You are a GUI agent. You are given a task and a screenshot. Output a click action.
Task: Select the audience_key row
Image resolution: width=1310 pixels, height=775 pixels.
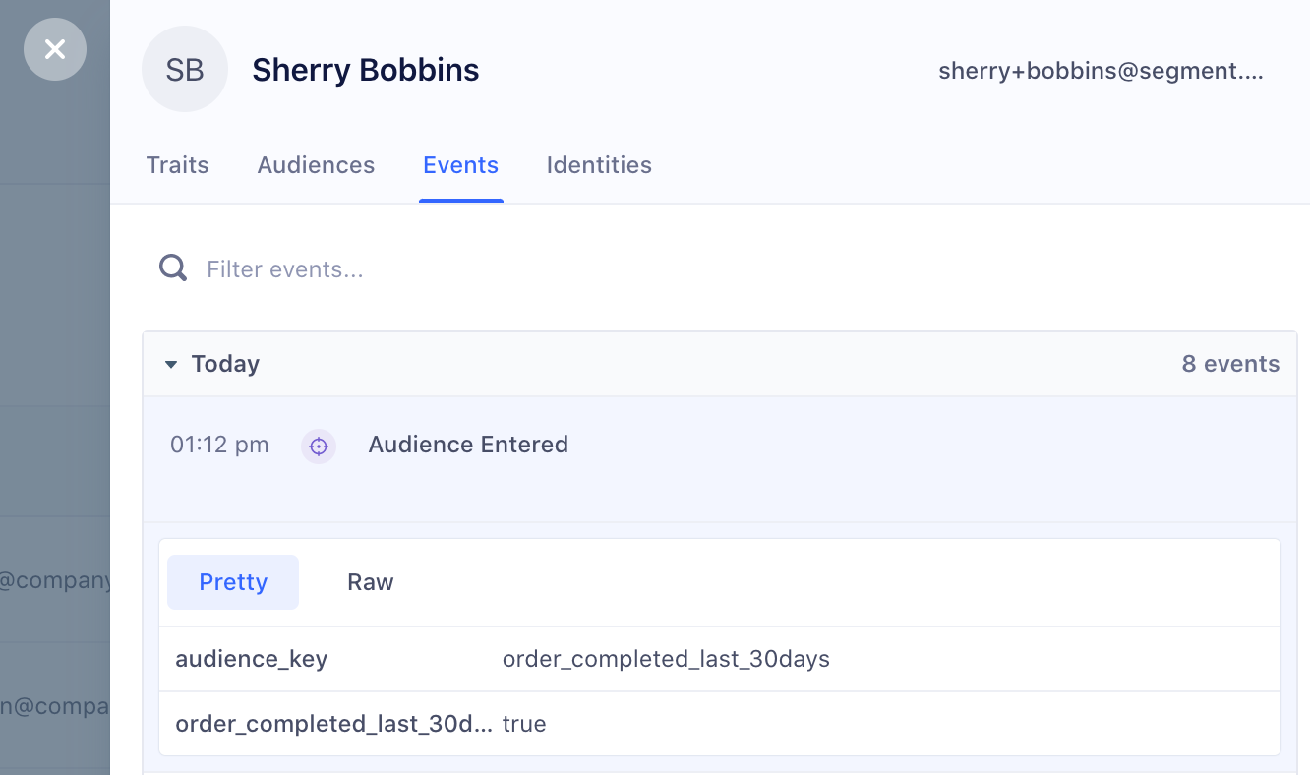click(x=251, y=658)
